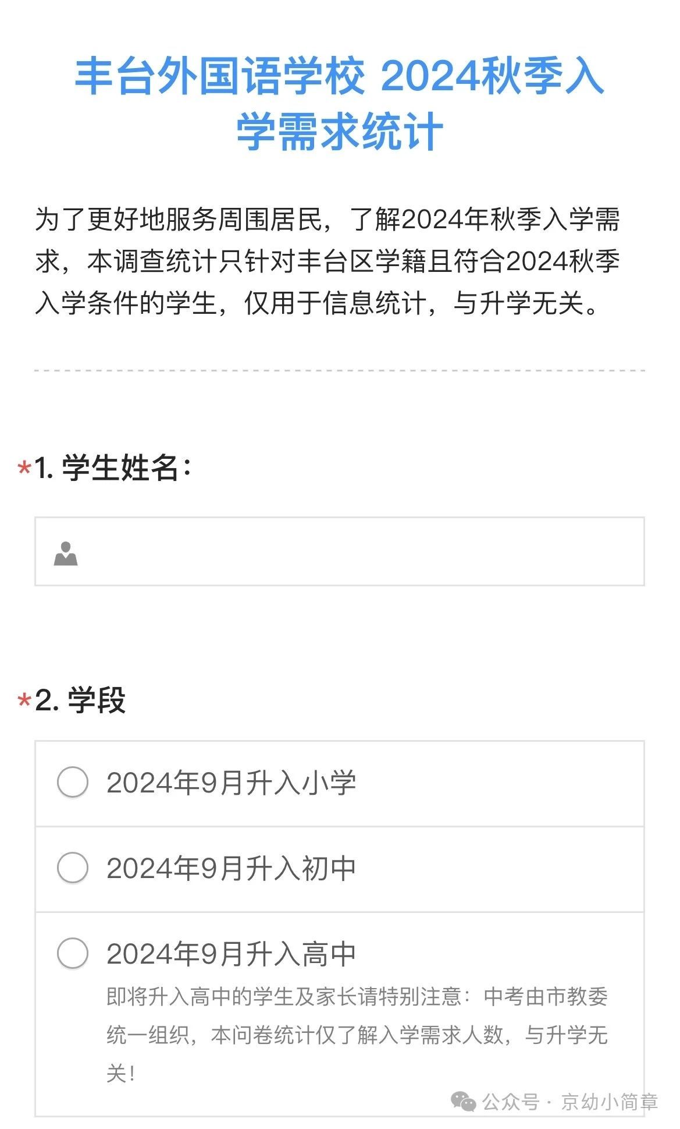This screenshot has height=1129, width=680.
Task: Click the blue title 丰台外国语学校 2024秋季入学需求统计
Action: click(x=340, y=77)
